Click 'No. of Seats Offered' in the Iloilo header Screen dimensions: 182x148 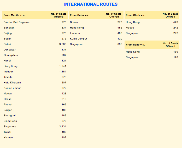point(170,45)
